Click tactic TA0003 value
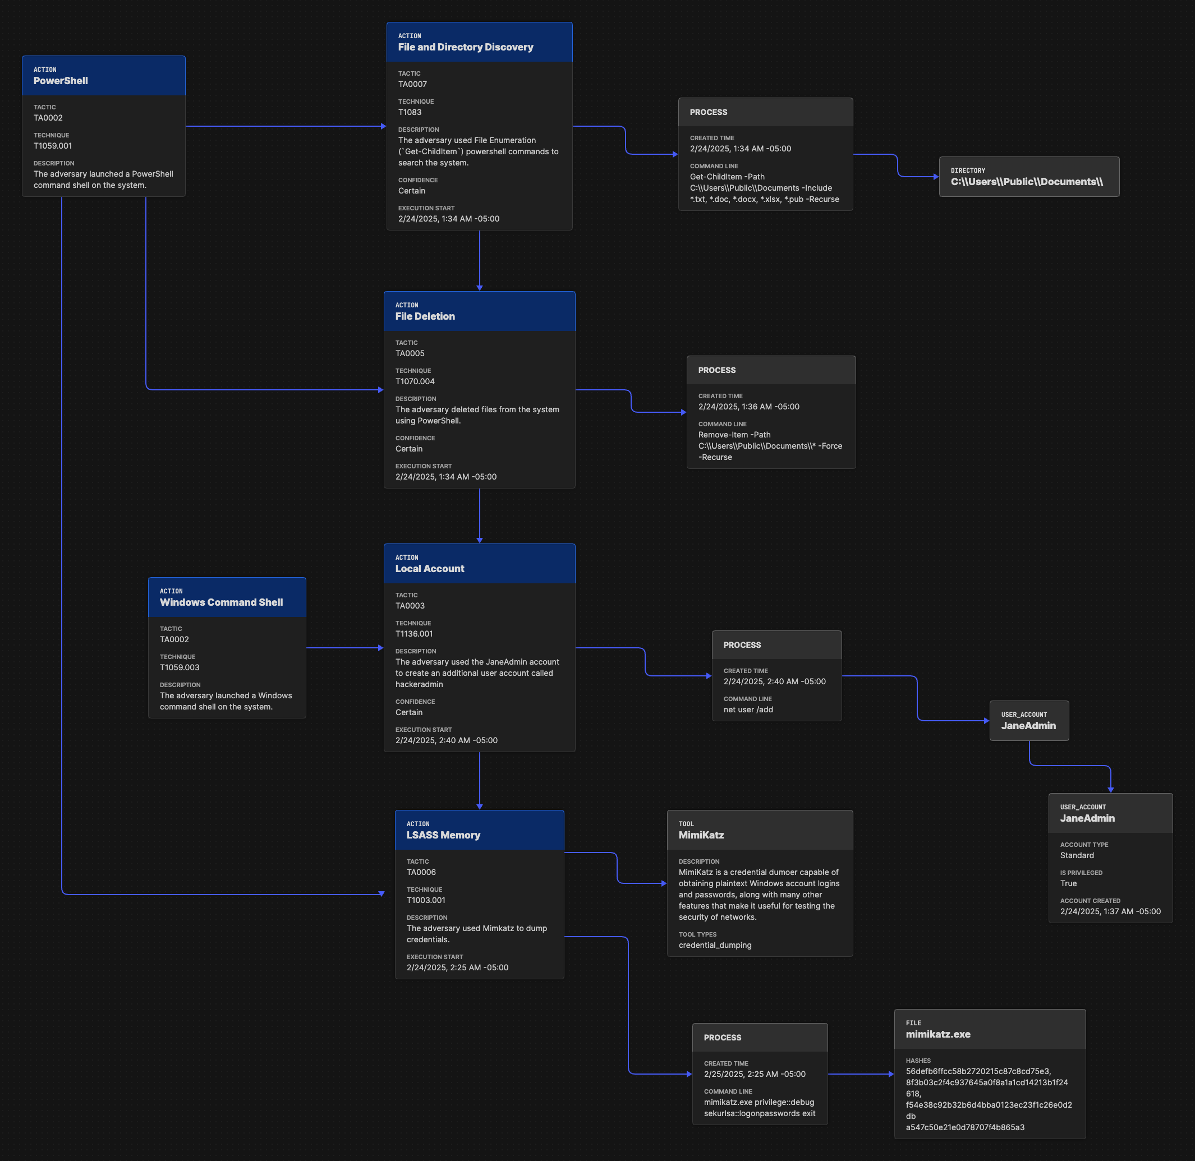Screen dimensions: 1195x1161 410,606
